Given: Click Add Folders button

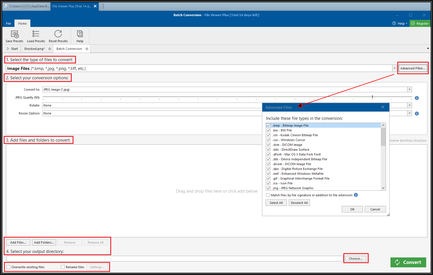Looking at the screenshot, I should pos(44,242).
